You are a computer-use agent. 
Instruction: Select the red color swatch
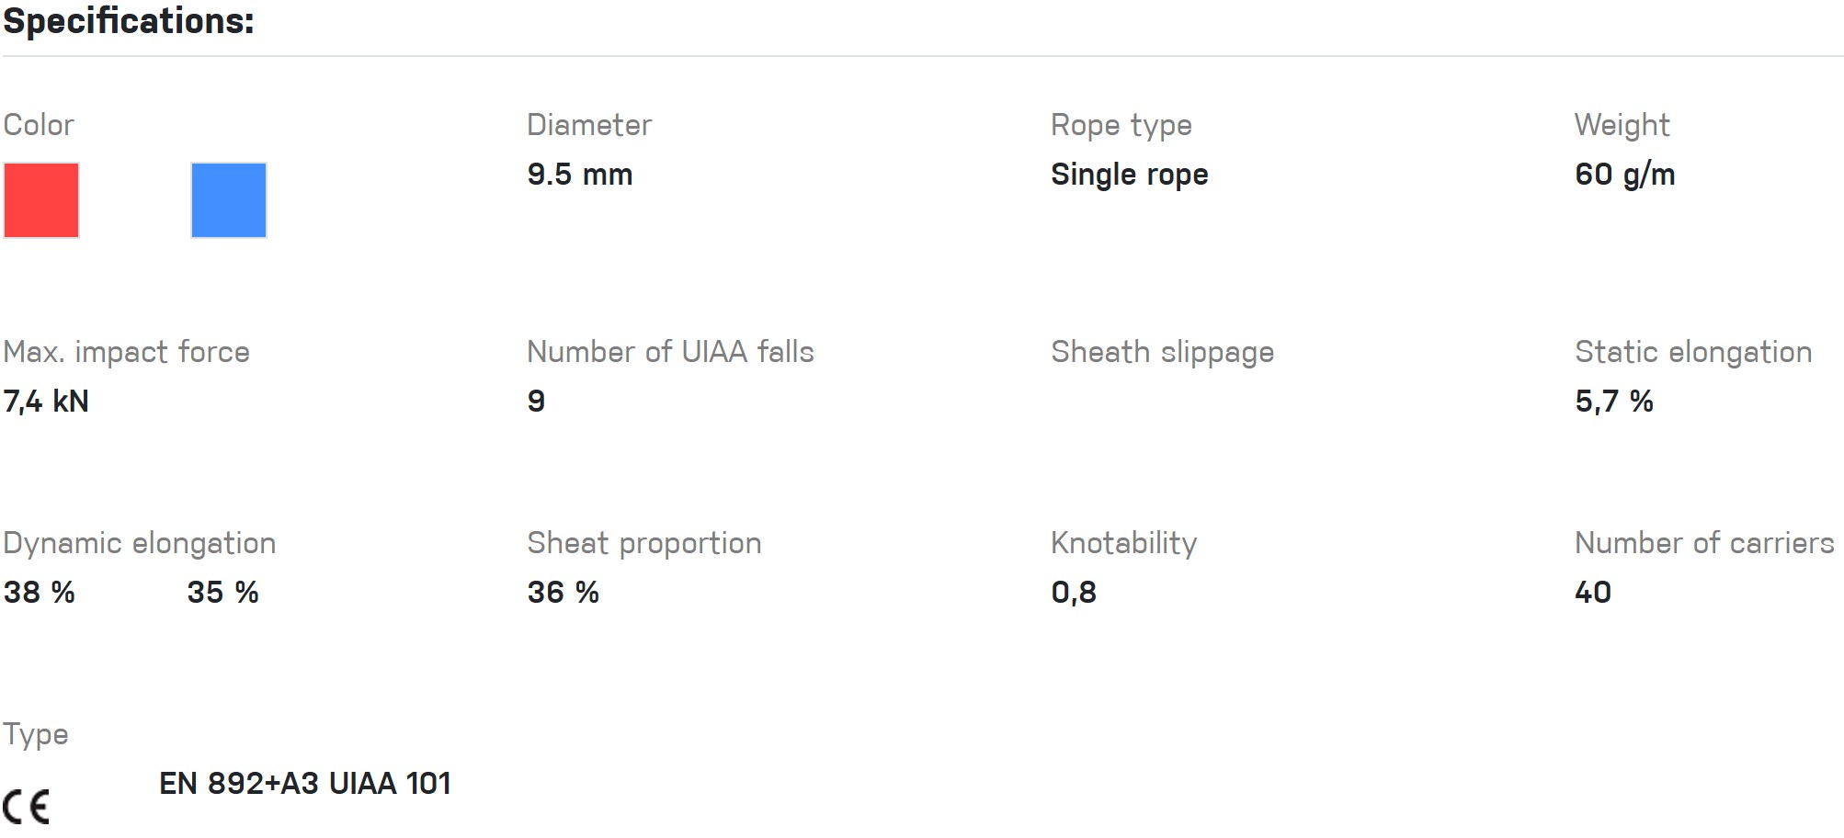click(41, 200)
